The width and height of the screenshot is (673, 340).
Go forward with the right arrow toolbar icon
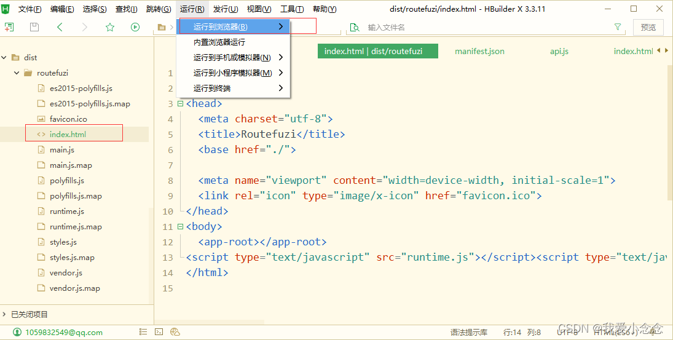85,27
